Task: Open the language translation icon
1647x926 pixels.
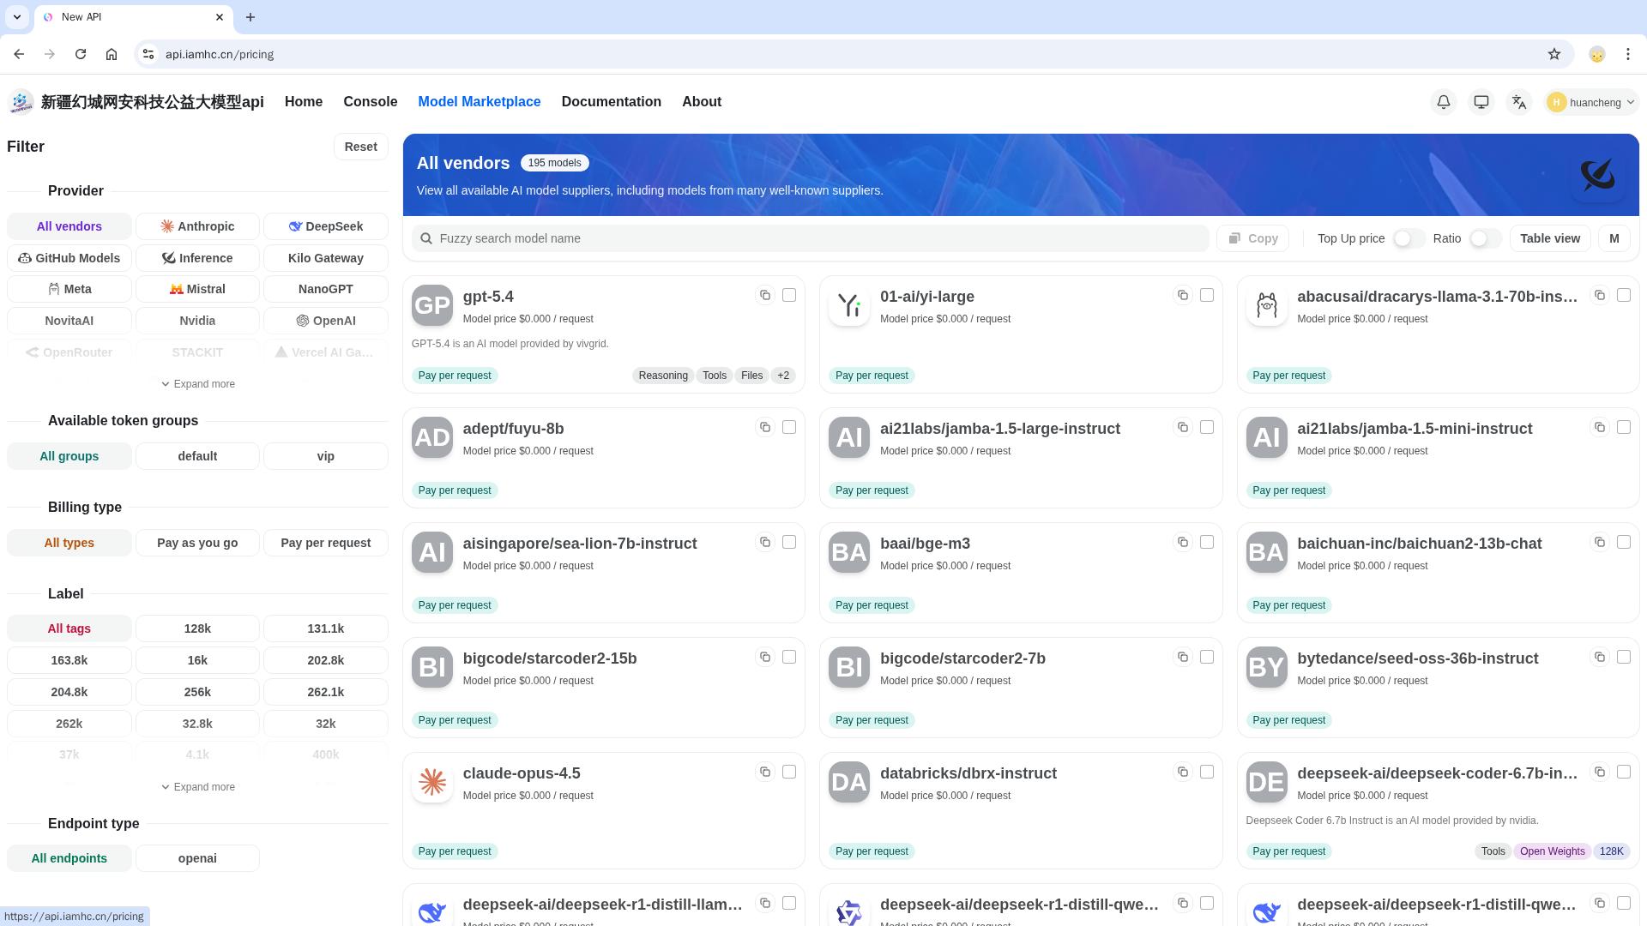Action: [x=1519, y=102]
